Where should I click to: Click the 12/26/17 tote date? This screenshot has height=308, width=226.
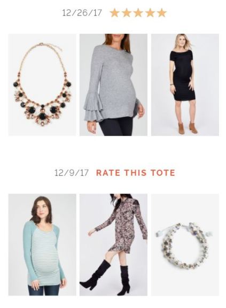tap(82, 13)
